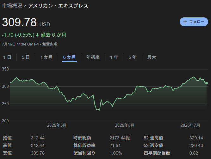
Task: Click the 2025年5月 axis label
Action: click(x=125, y=125)
